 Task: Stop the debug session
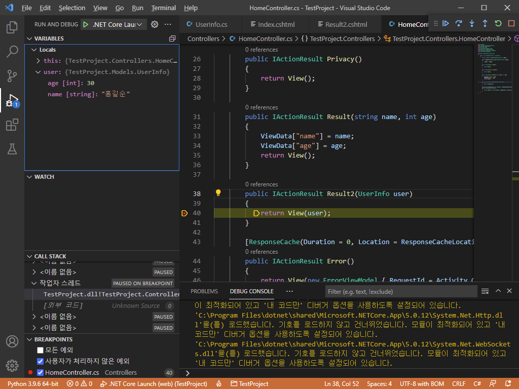[511, 23]
